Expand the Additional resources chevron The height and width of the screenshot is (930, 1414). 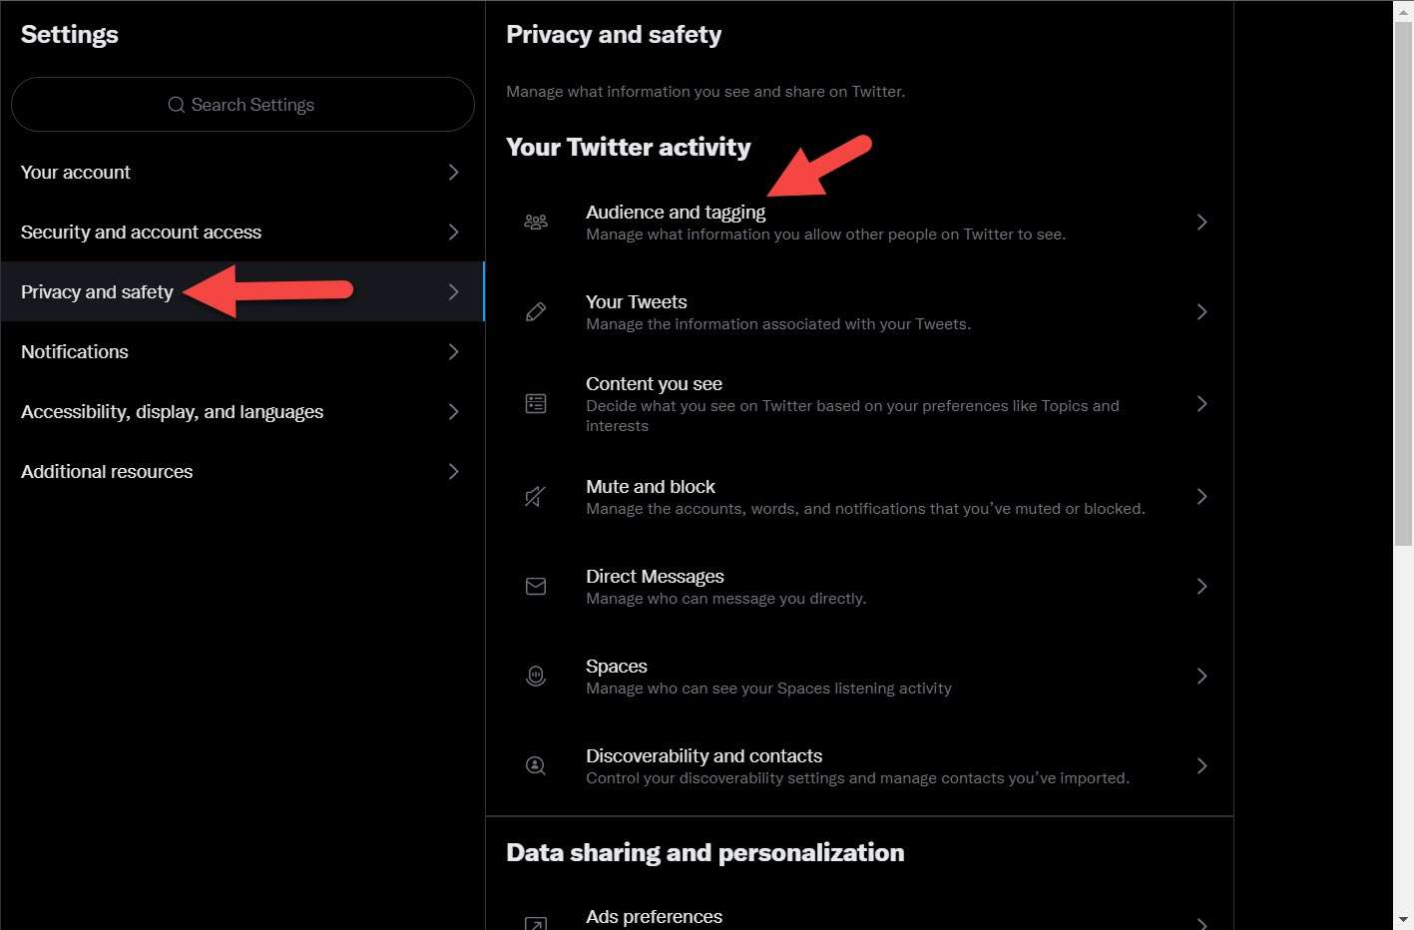(453, 472)
